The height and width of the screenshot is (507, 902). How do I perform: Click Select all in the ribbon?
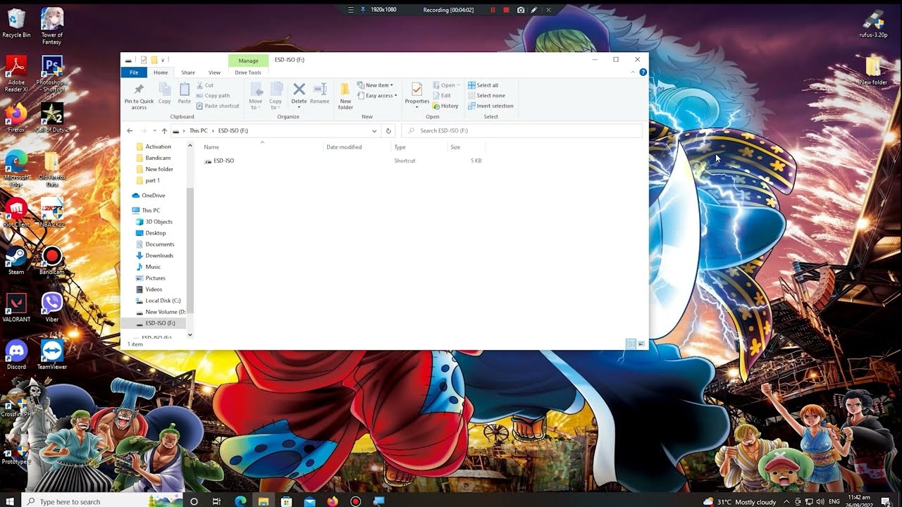click(x=483, y=85)
